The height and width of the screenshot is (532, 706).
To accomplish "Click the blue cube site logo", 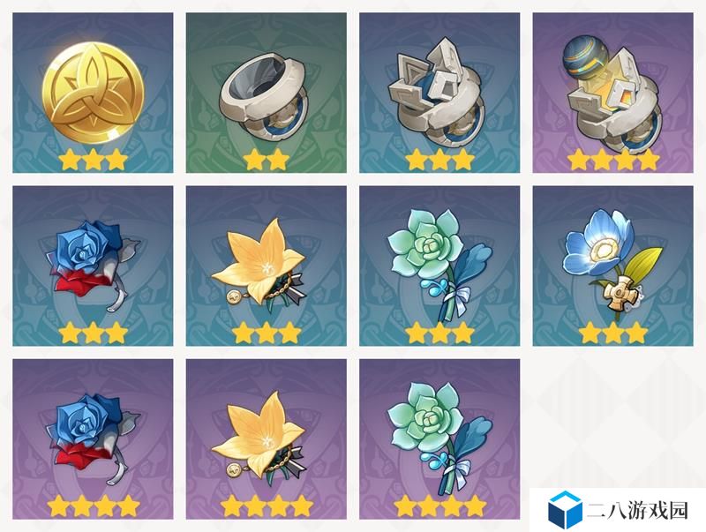I will pyautogui.click(x=565, y=509).
